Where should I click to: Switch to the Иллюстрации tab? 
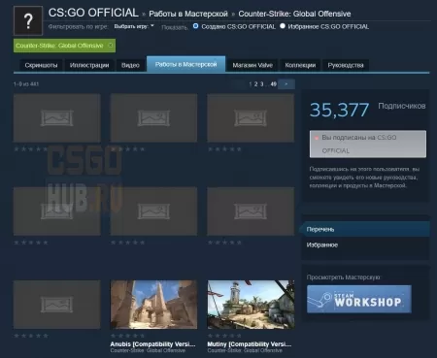[x=89, y=65]
